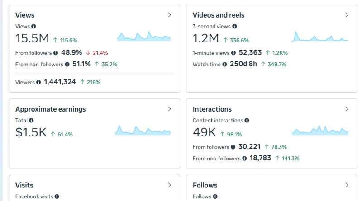
Task: Click info icon next to Content interactions
Action: point(247,121)
